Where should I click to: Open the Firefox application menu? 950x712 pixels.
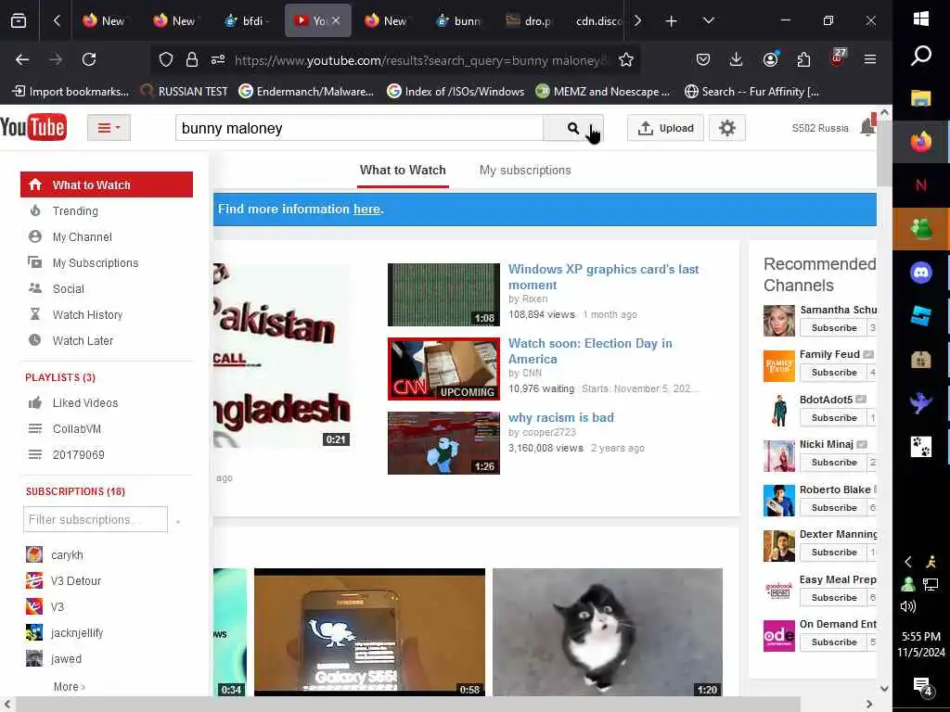pyautogui.click(x=870, y=59)
